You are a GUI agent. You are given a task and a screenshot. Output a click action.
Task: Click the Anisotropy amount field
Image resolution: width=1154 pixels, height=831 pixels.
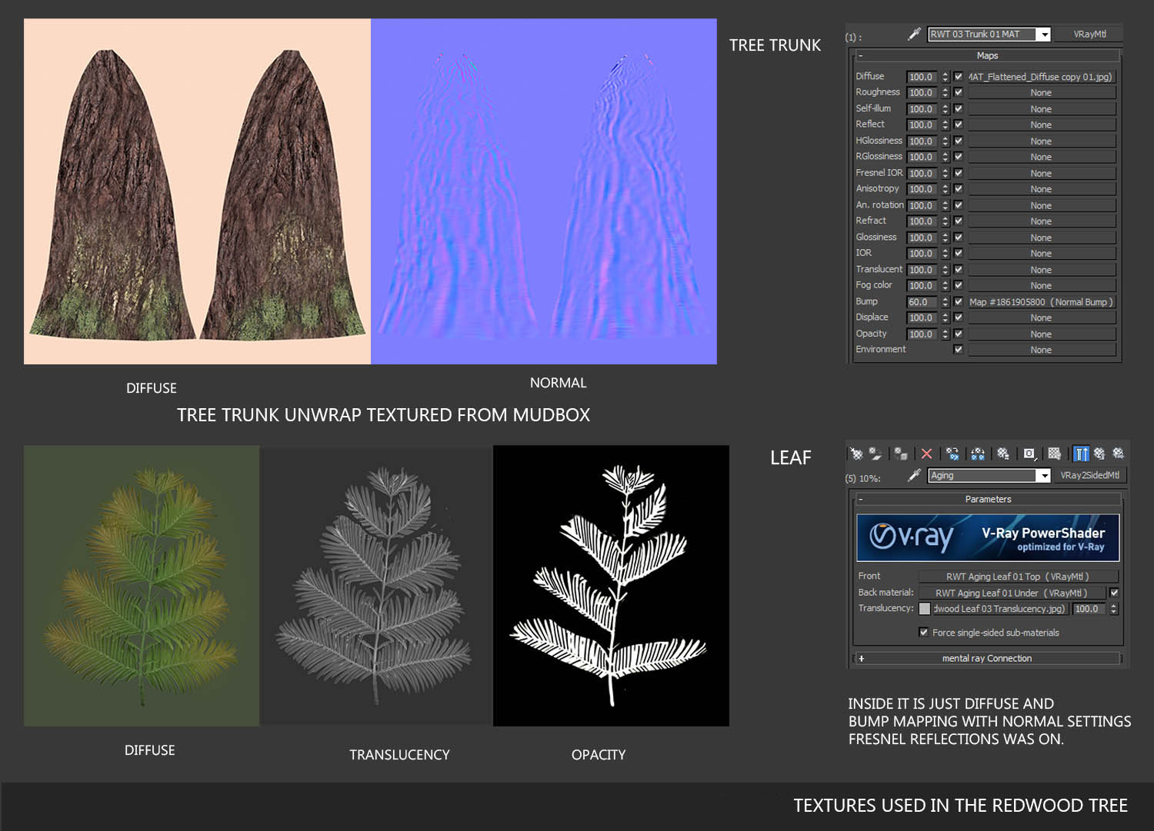922,189
